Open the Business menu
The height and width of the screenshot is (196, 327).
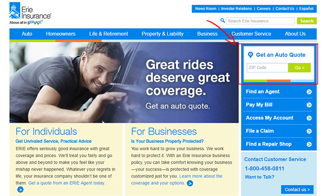coord(207,34)
